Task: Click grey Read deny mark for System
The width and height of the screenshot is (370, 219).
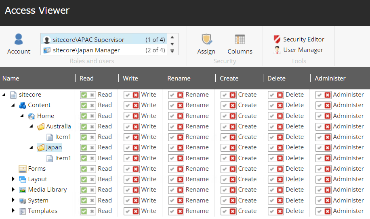Action: point(92,200)
